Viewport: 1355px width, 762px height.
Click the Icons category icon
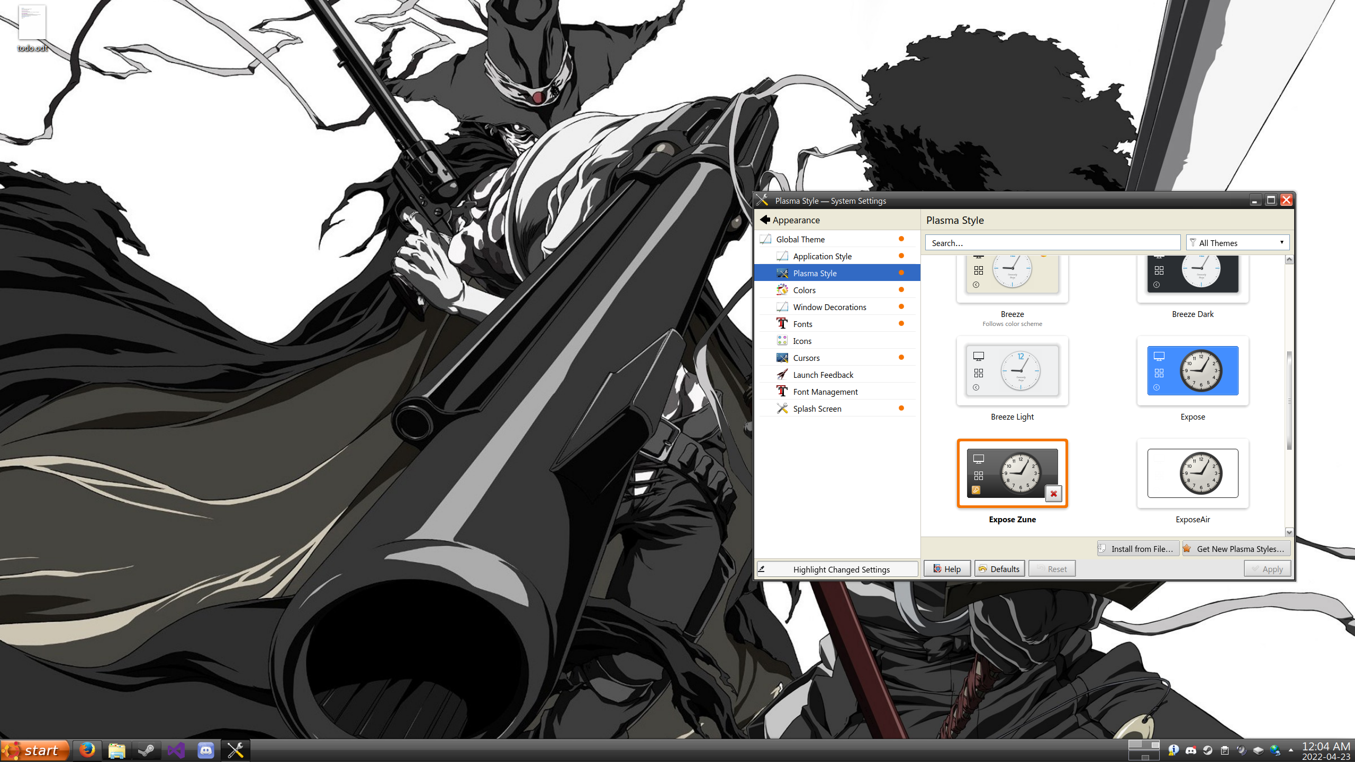click(x=782, y=340)
